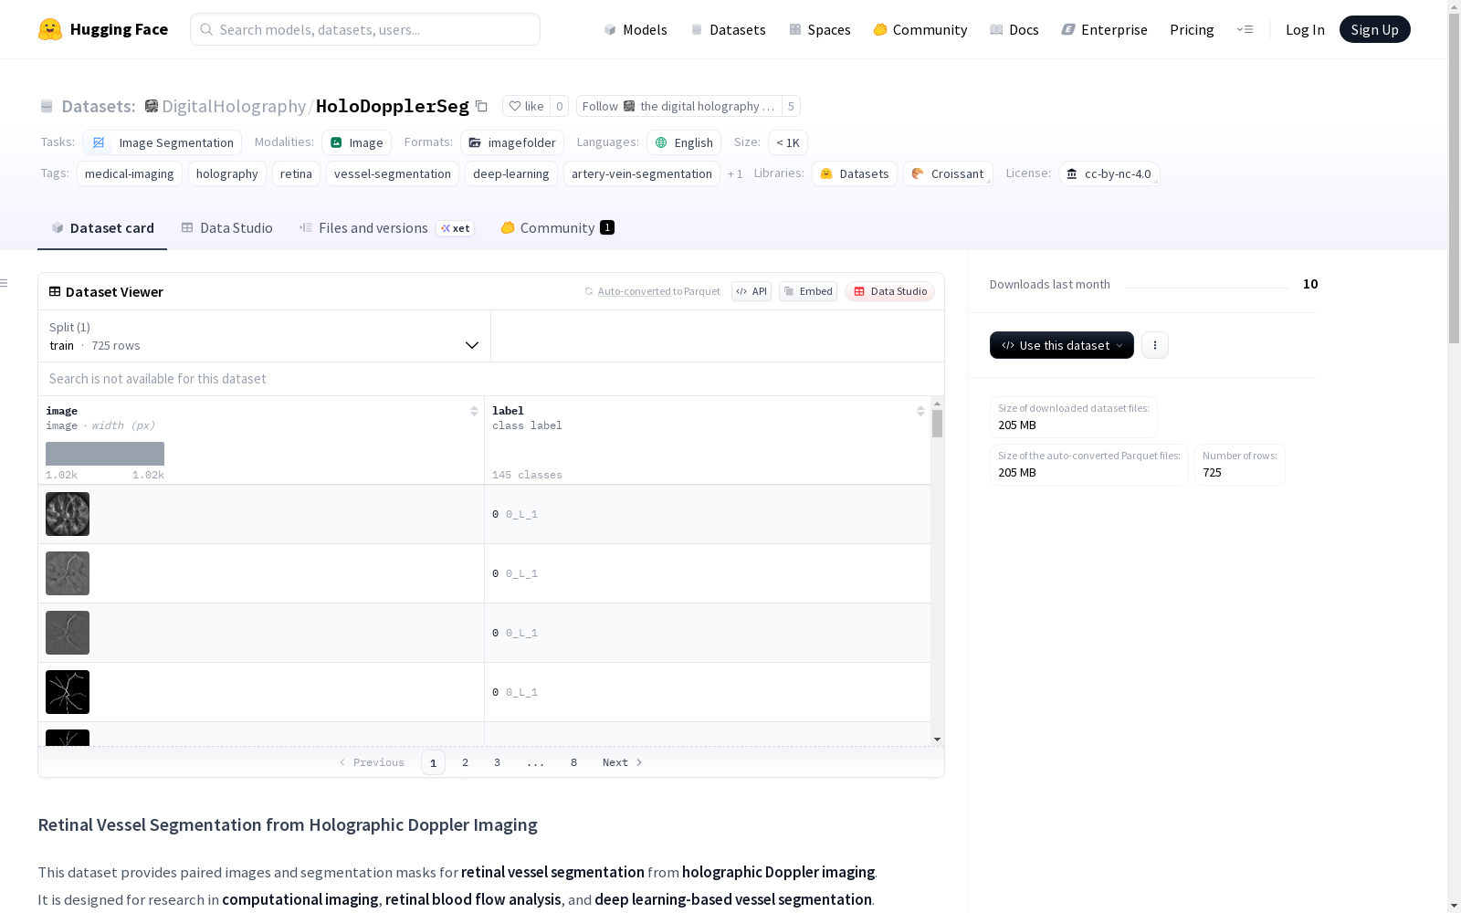Click the imagefolder format tag

pyautogui.click(x=512, y=142)
